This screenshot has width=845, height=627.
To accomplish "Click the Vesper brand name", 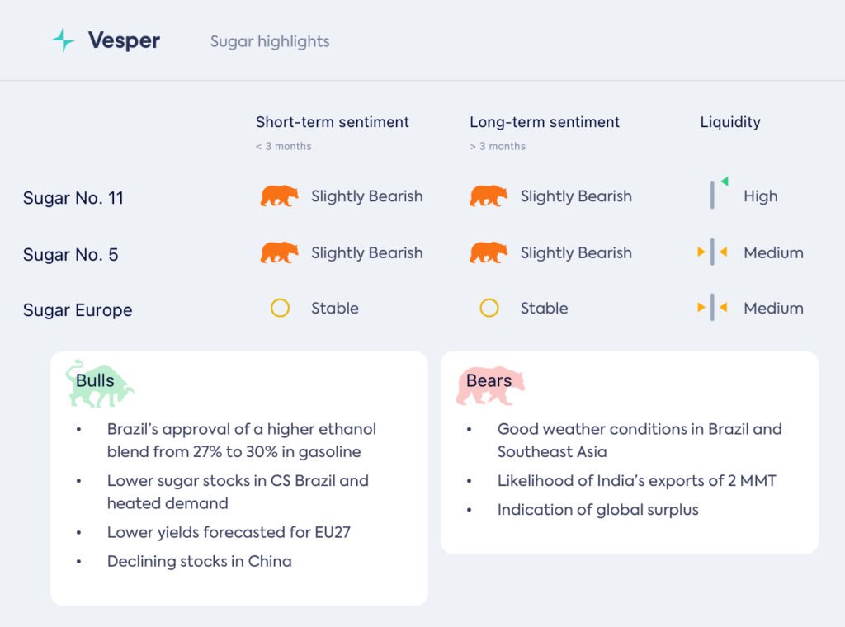I will 125,40.
